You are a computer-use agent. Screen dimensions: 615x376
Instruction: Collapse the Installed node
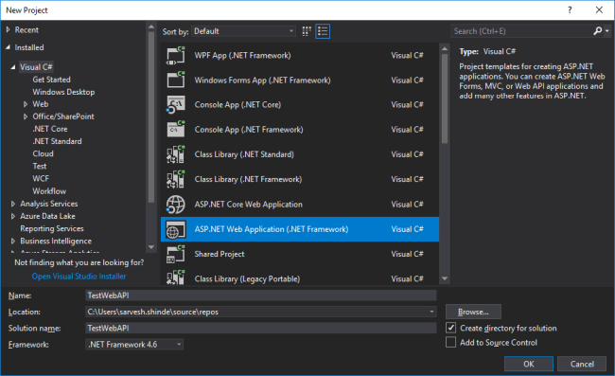click(x=9, y=47)
